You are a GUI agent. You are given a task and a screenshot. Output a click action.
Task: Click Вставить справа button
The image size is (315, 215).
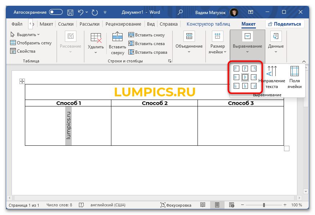pos(148,52)
